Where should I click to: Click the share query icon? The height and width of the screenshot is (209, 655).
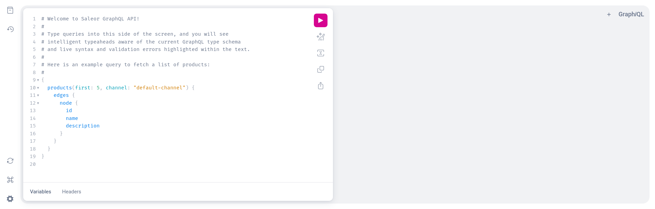[321, 86]
